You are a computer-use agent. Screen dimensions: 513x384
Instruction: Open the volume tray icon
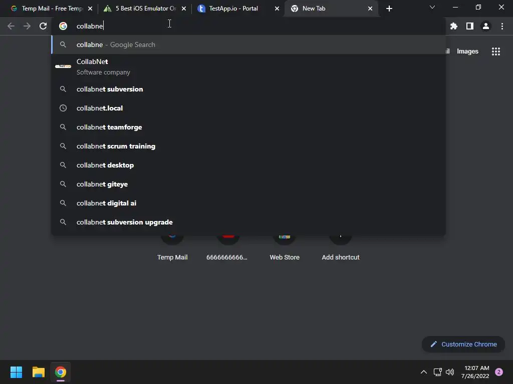450,372
